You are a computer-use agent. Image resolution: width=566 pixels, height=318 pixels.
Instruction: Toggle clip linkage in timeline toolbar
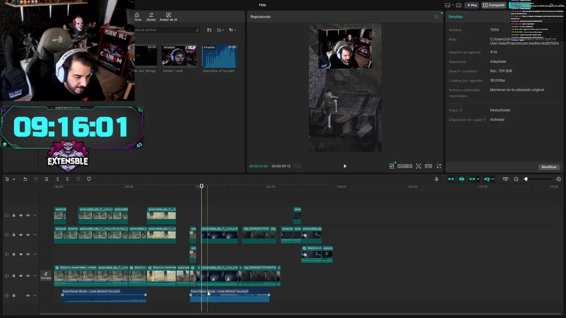pos(472,179)
